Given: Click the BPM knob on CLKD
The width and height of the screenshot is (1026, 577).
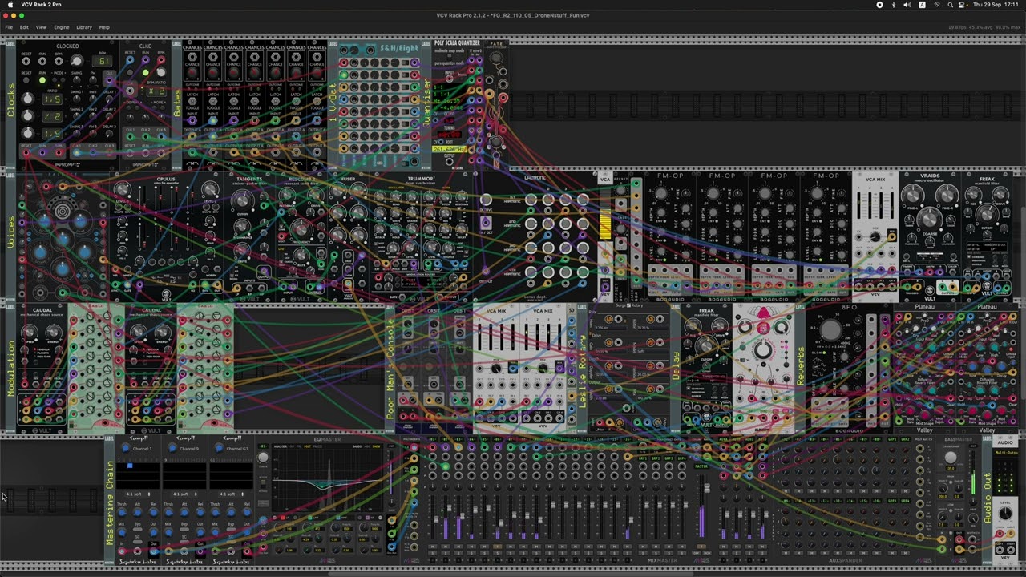Looking at the screenshot, I should (x=161, y=73).
